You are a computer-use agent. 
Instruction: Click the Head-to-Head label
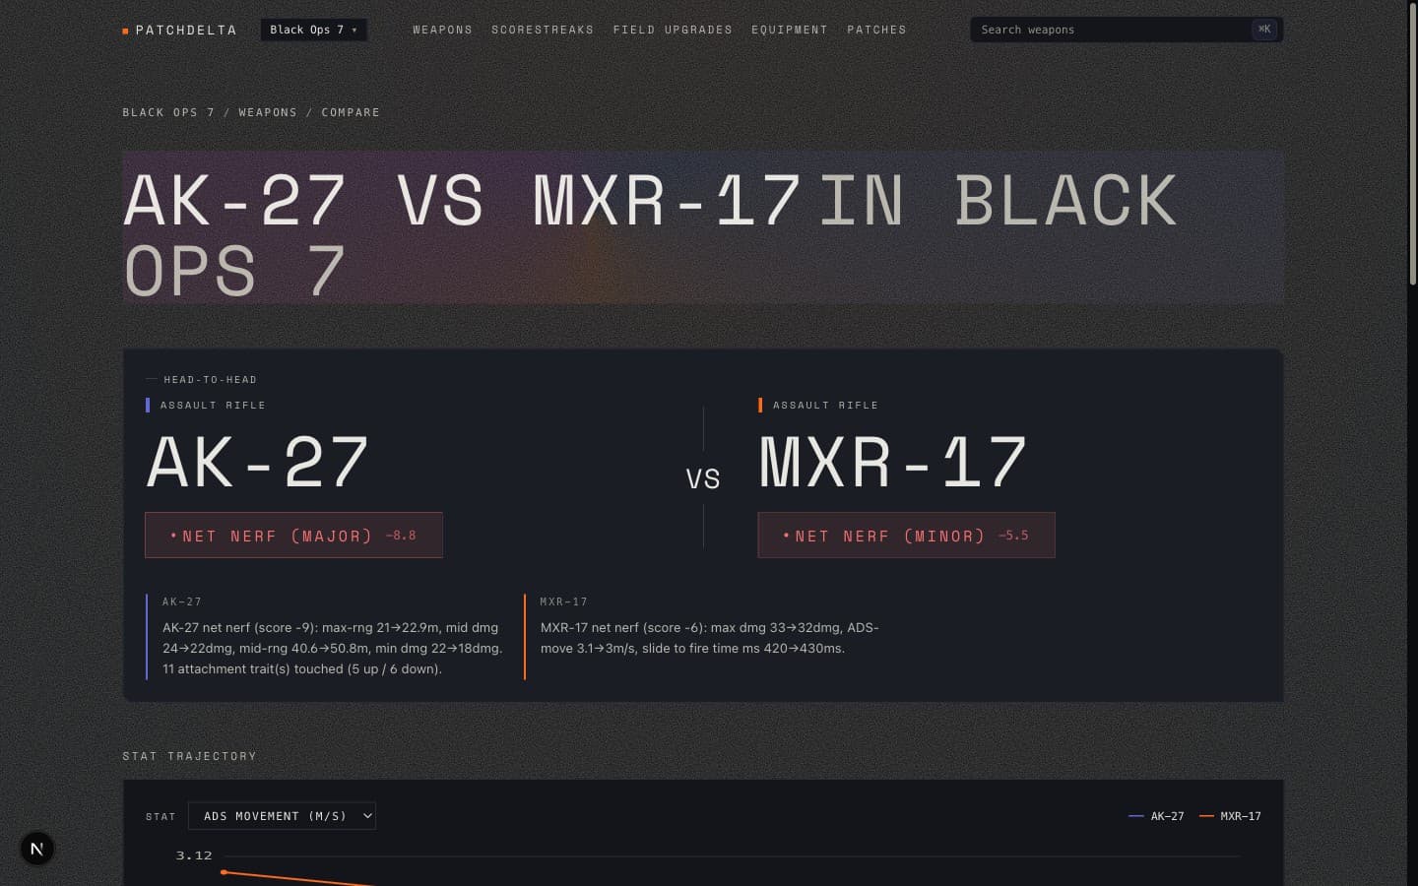point(210,380)
